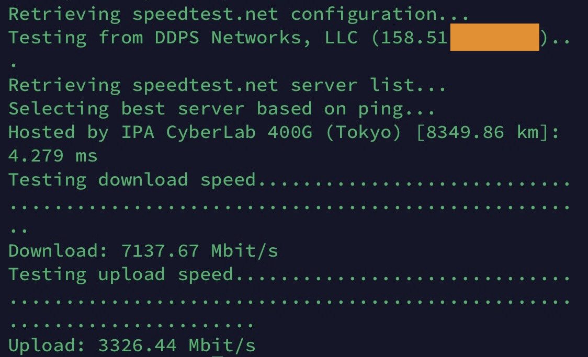Viewport: 588px width, 357px height.
Task: Click the download value "7137.67"
Action: (x=160, y=251)
